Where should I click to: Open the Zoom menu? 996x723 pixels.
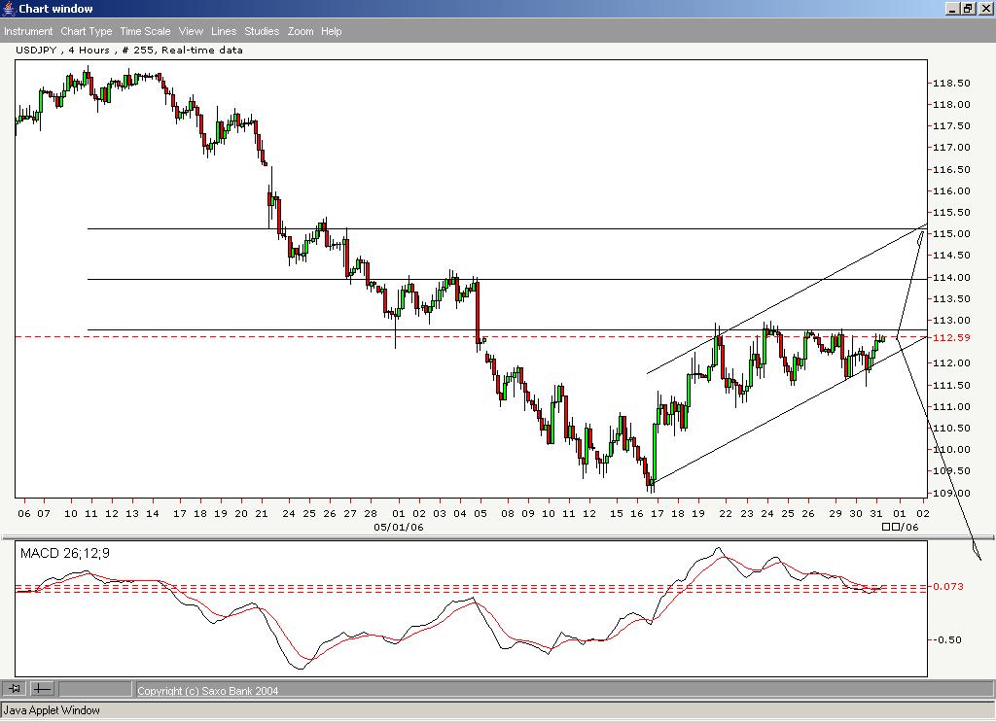(300, 30)
